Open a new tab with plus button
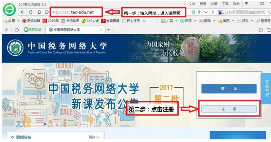 tap(109, 29)
